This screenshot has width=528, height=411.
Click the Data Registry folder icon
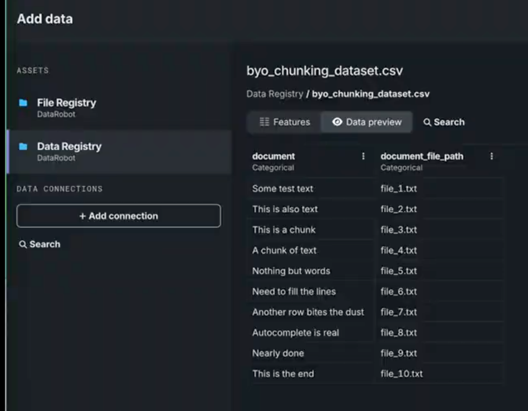[23, 147]
